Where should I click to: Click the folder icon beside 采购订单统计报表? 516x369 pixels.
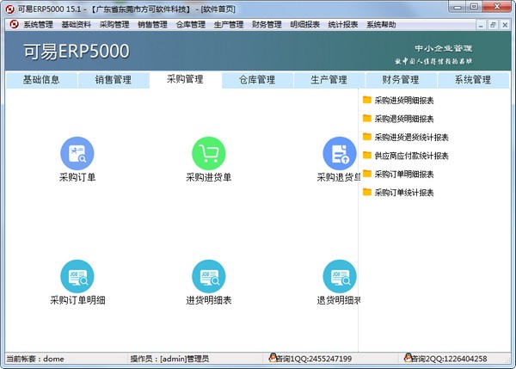pos(367,192)
